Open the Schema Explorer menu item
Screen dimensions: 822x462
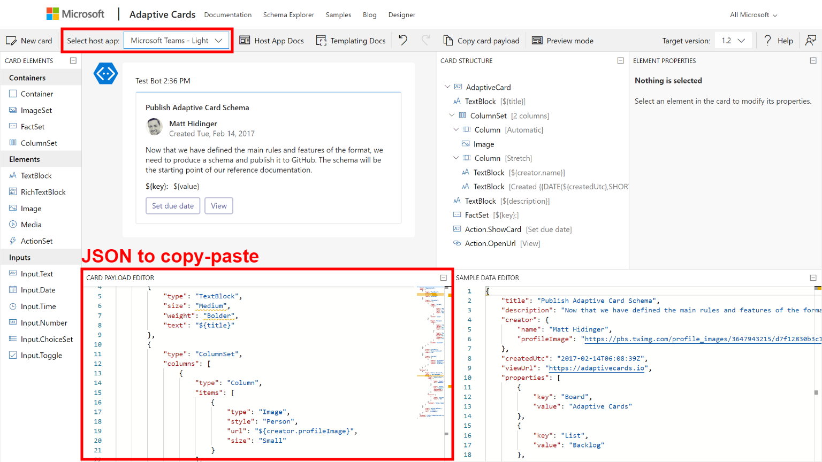[x=288, y=14]
